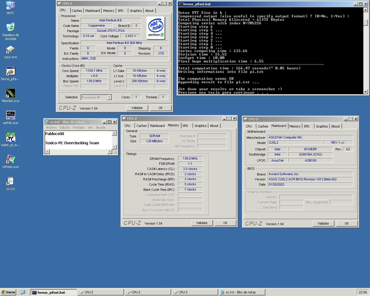Click Validate in the CPU tab window
370x296 pixels.
tap(137, 108)
